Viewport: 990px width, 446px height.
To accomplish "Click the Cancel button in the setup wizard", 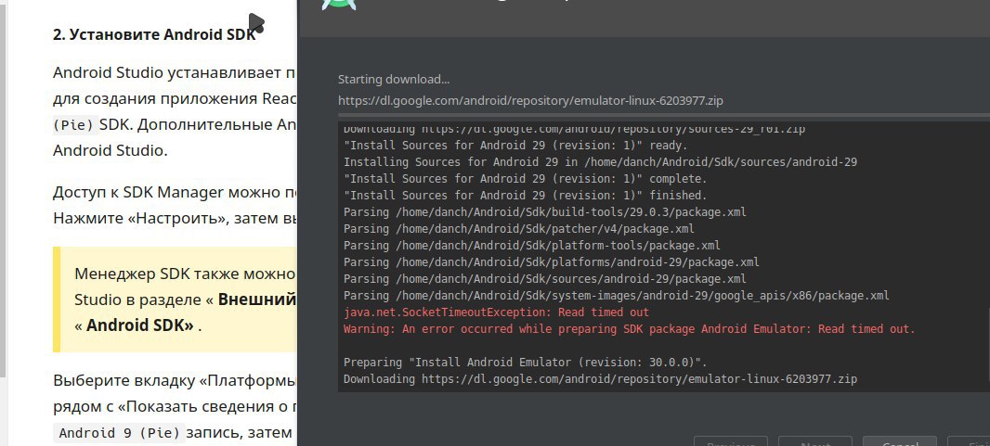I will click(x=900, y=441).
